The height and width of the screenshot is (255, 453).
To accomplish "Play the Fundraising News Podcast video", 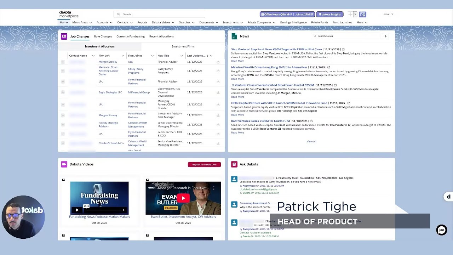I will click(77, 210).
